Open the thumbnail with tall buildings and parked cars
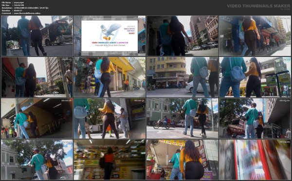This screenshot has width=292, height=181. (x=182, y=36)
